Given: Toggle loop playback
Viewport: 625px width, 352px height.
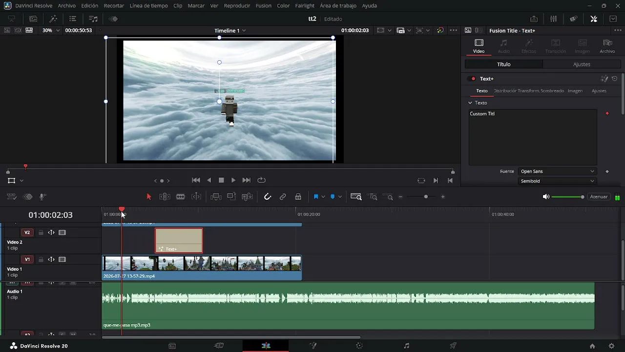Looking at the screenshot, I should (261, 180).
